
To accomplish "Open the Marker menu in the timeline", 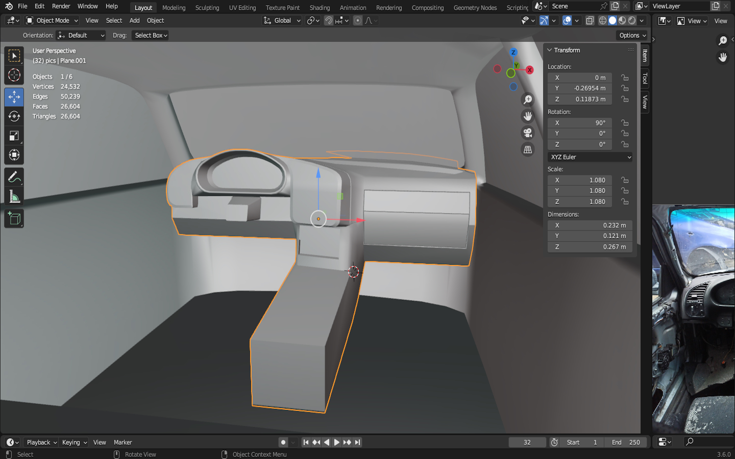I will (123, 442).
